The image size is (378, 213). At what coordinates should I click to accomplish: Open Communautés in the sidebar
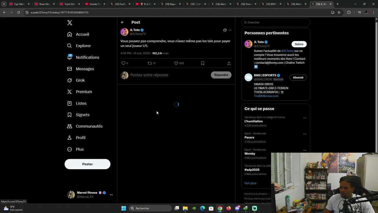tap(85, 126)
